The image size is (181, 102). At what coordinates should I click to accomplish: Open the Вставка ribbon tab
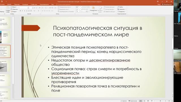tap(3, 5)
